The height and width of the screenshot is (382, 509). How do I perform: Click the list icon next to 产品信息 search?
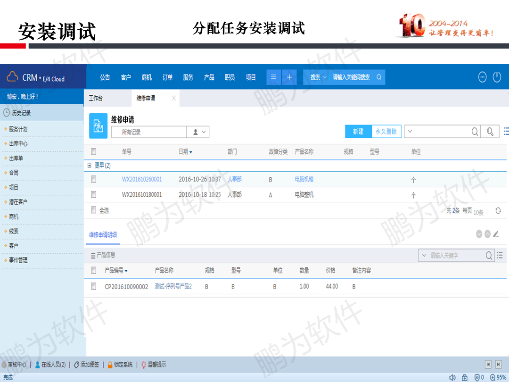(500, 255)
